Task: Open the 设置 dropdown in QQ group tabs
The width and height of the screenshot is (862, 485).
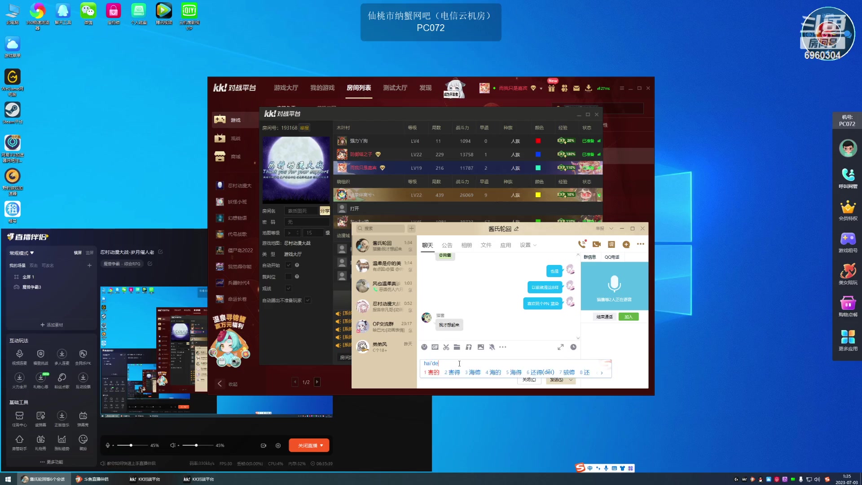Action: pyautogui.click(x=528, y=245)
